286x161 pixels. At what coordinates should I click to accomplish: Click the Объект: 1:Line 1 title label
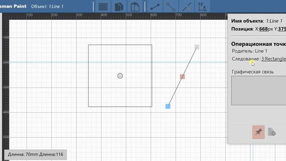(47, 7)
